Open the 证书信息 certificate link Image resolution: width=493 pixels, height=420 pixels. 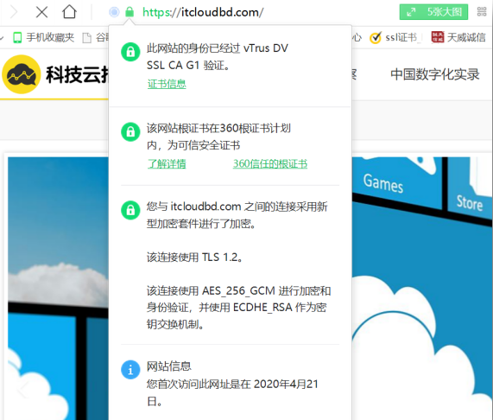167,84
